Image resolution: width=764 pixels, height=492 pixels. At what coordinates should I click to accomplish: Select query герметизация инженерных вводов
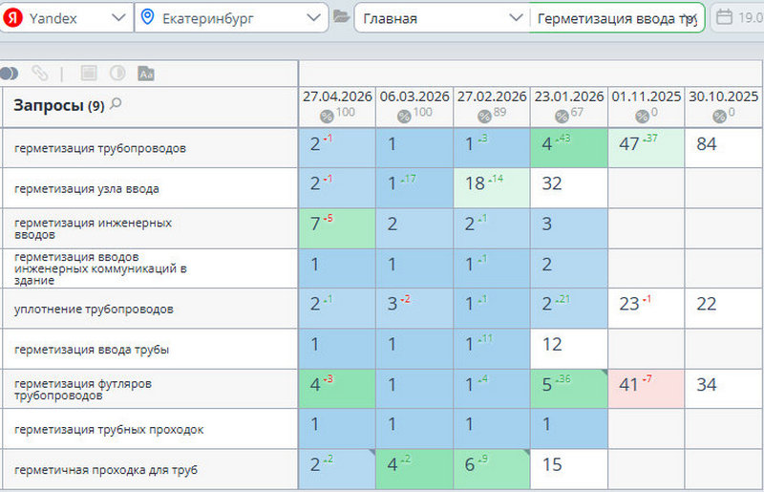click(x=93, y=228)
